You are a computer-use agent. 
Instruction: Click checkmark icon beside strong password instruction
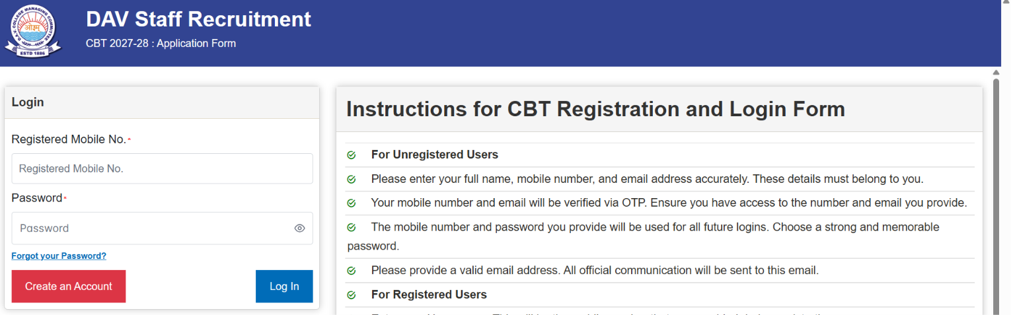pos(352,227)
